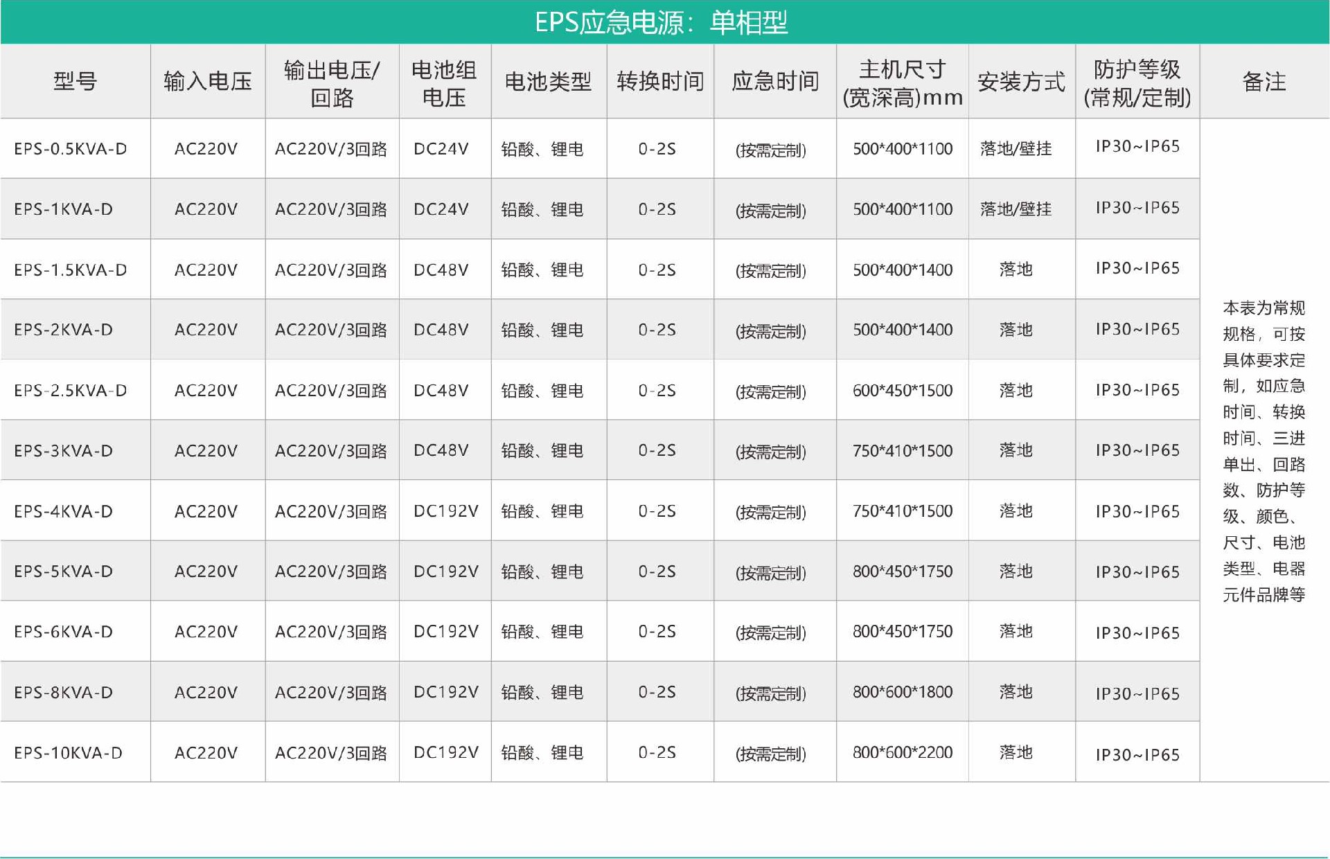Click the 电池组电压 column header
The height and width of the screenshot is (859, 1330).
[444, 81]
